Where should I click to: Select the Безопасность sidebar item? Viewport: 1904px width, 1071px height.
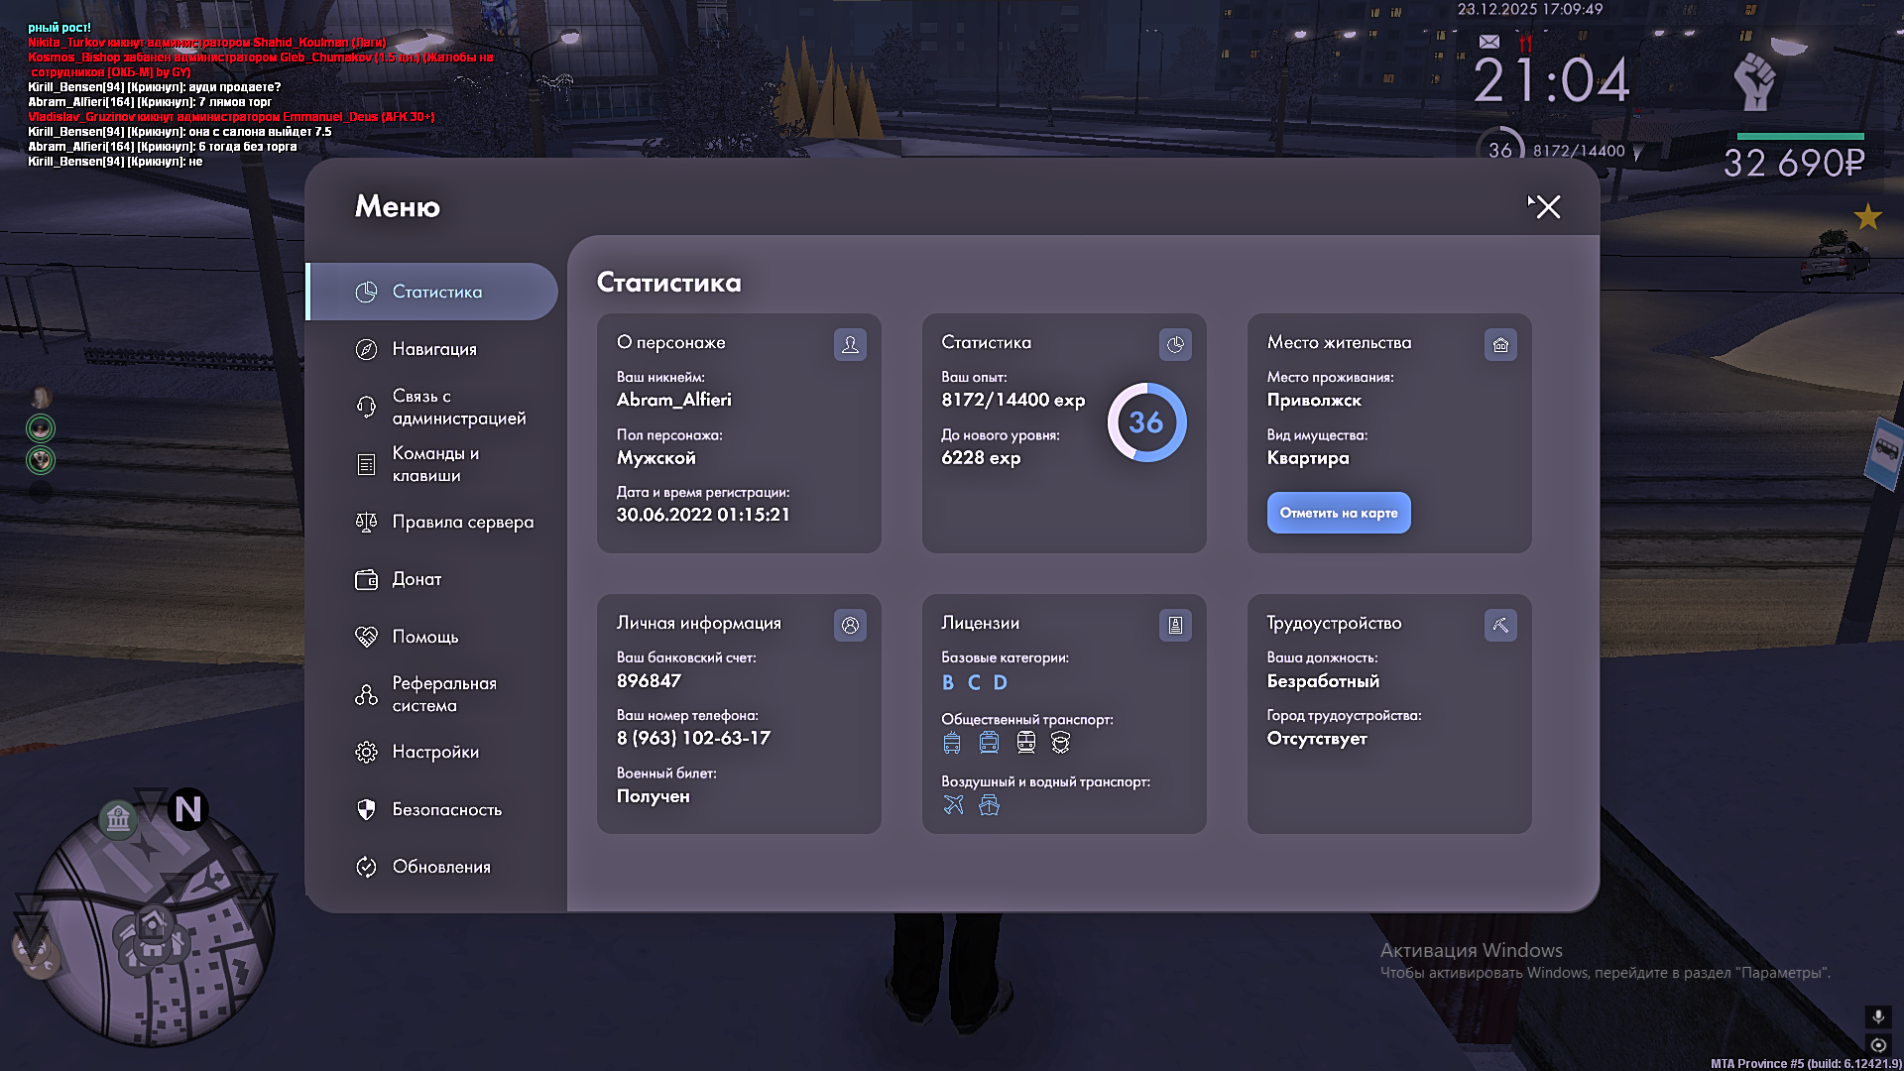pyautogui.click(x=446, y=809)
